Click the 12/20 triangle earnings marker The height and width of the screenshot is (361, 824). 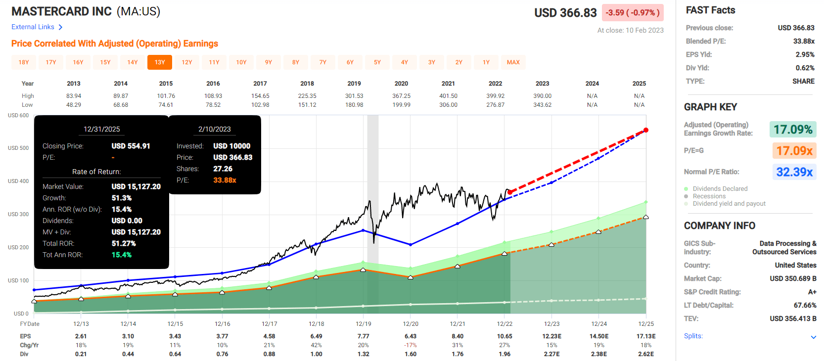pyautogui.click(x=410, y=277)
